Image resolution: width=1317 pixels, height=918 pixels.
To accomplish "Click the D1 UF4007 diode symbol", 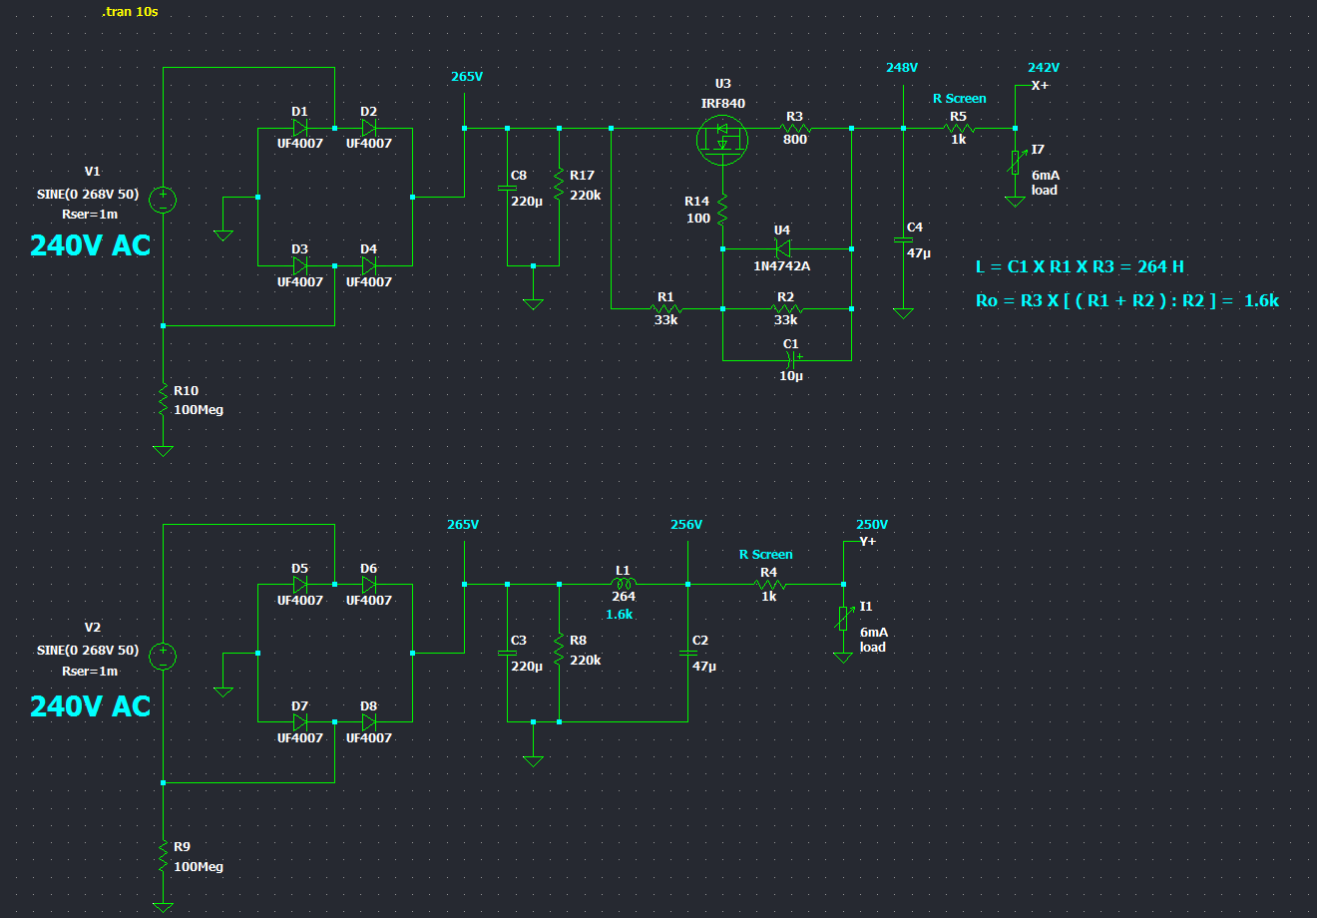I will pyautogui.click(x=299, y=128).
